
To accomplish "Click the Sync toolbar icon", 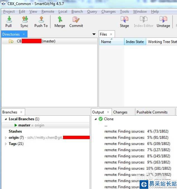I will click(x=25, y=19).
